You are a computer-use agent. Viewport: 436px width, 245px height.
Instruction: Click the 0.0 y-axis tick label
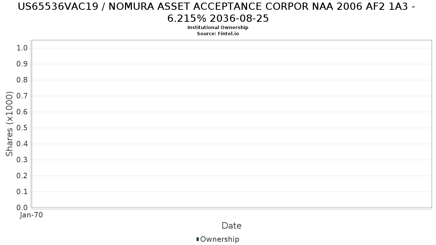point(22,208)
